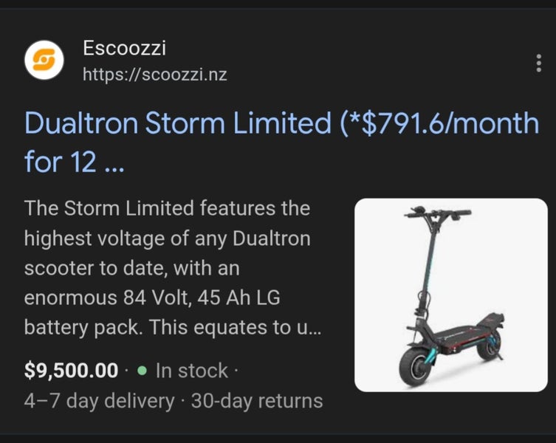Viewport: 556px width, 443px height.
Task: Open the https://scoozzi.nz URL
Action: (x=159, y=74)
